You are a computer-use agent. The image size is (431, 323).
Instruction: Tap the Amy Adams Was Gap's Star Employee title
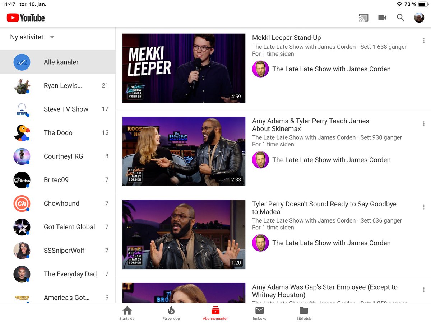coord(325,291)
